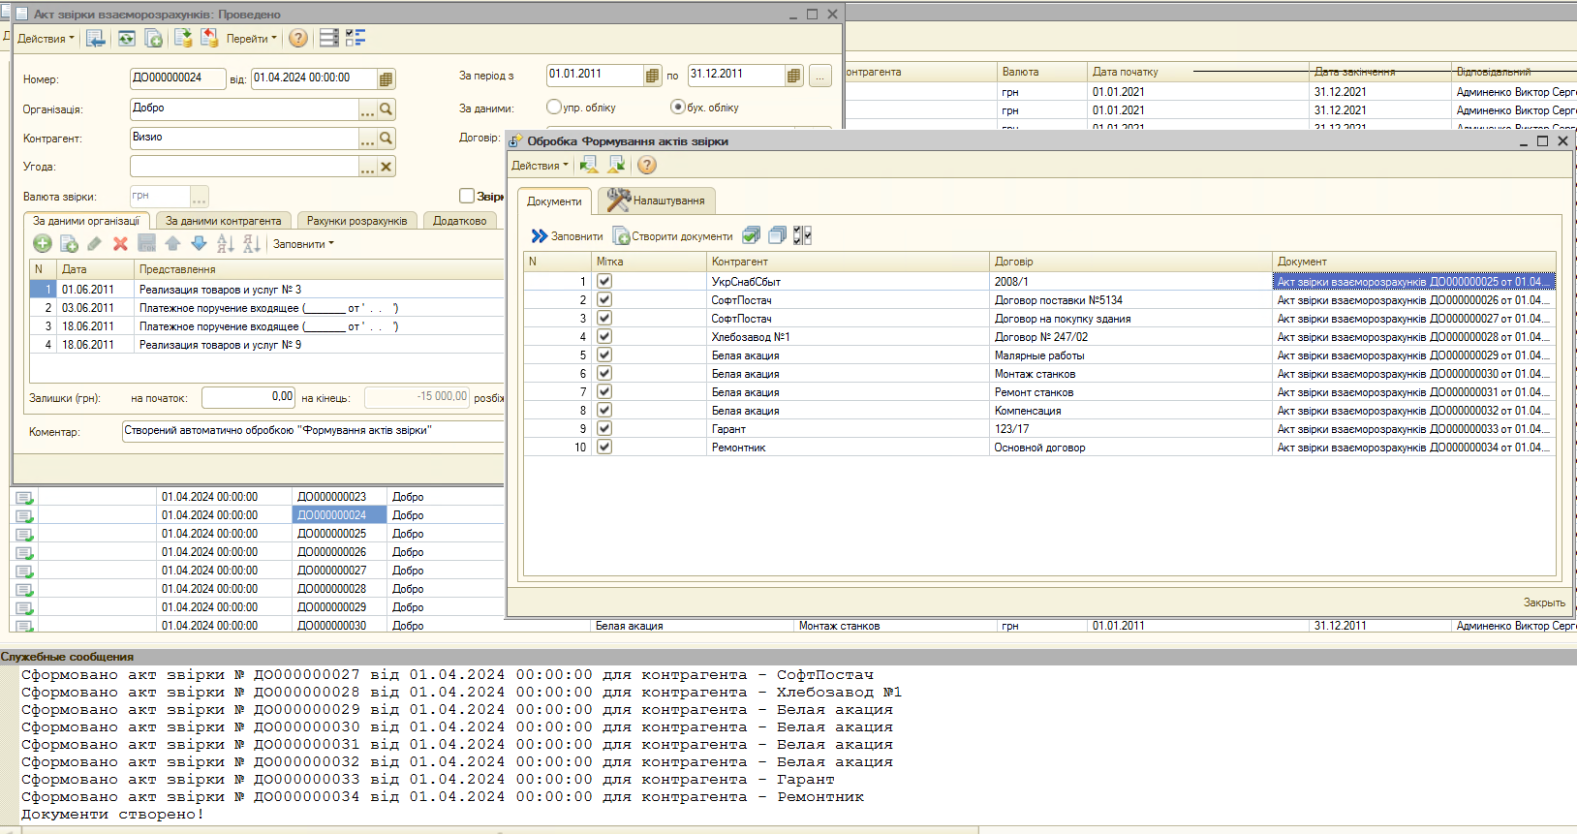Open the Організація Добро record with the magnifier
Screen dimensions: 1577x834
386,109
